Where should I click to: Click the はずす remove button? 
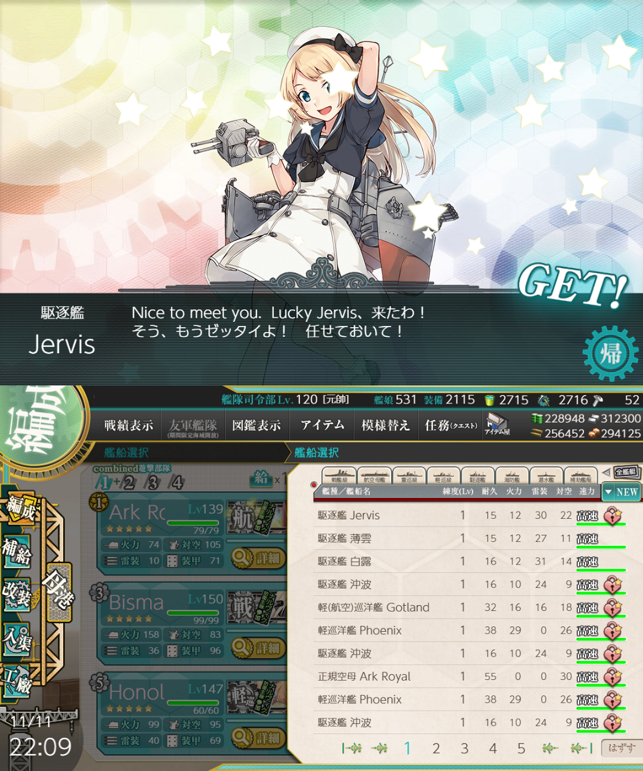[621, 748]
